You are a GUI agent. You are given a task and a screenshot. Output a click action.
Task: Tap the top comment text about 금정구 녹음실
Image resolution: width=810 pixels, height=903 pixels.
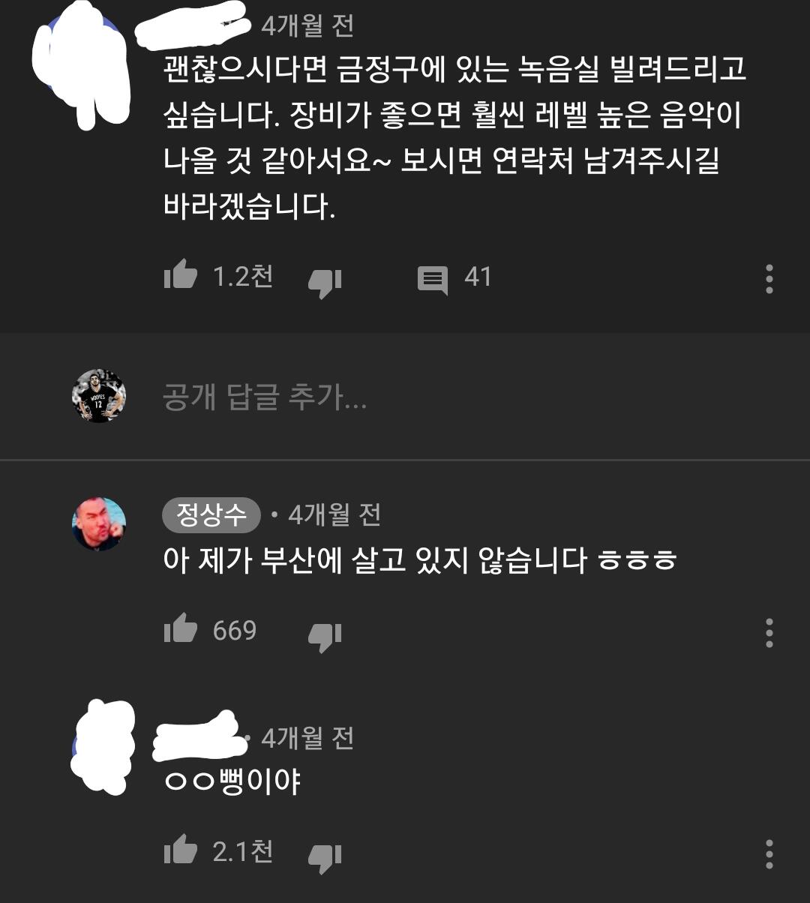454,137
